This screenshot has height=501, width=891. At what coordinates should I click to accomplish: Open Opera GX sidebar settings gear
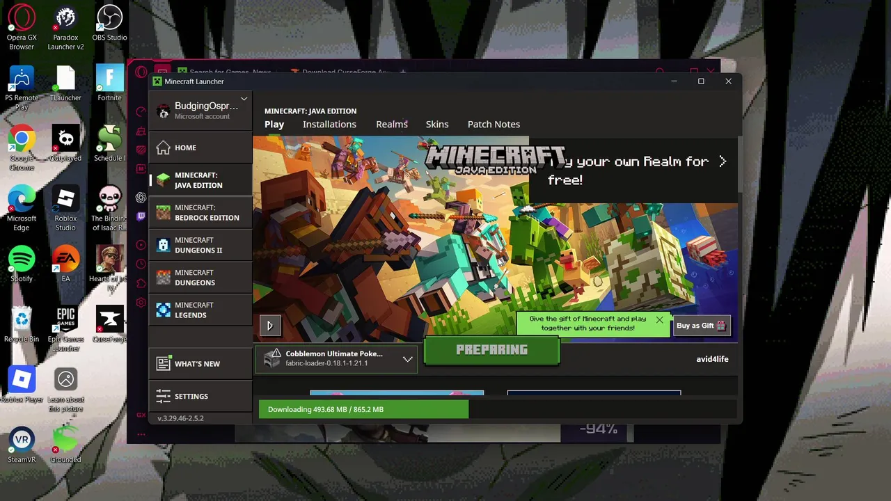pos(141,303)
